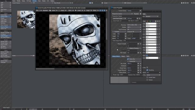Screen dimensions: 195x110
Task: Open the Field Rendering dropdown
Action: click(x=134, y=29)
